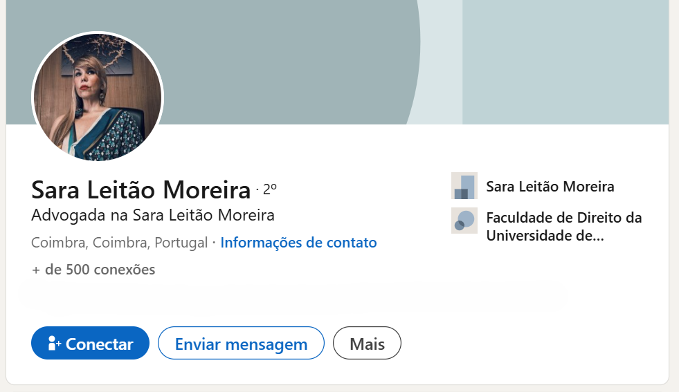Expand the Mais options menu

[367, 344]
